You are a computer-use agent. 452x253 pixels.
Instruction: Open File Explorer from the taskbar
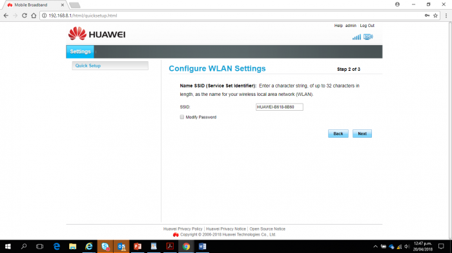pyautogui.click(x=72, y=247)
